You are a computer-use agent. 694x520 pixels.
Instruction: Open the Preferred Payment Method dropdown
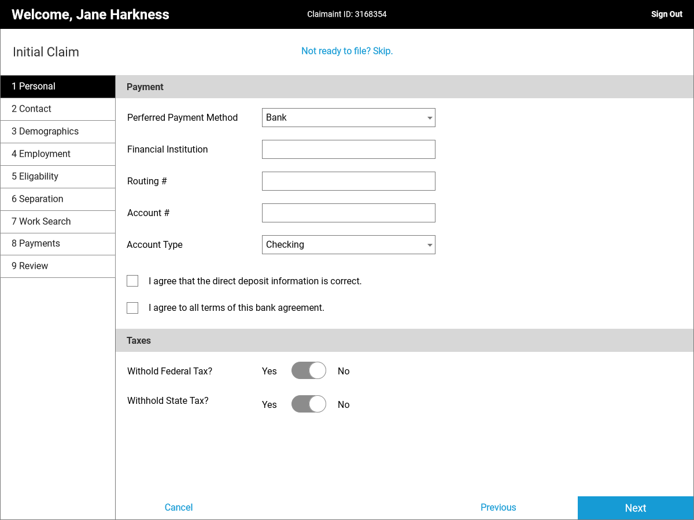pos(348,117)
